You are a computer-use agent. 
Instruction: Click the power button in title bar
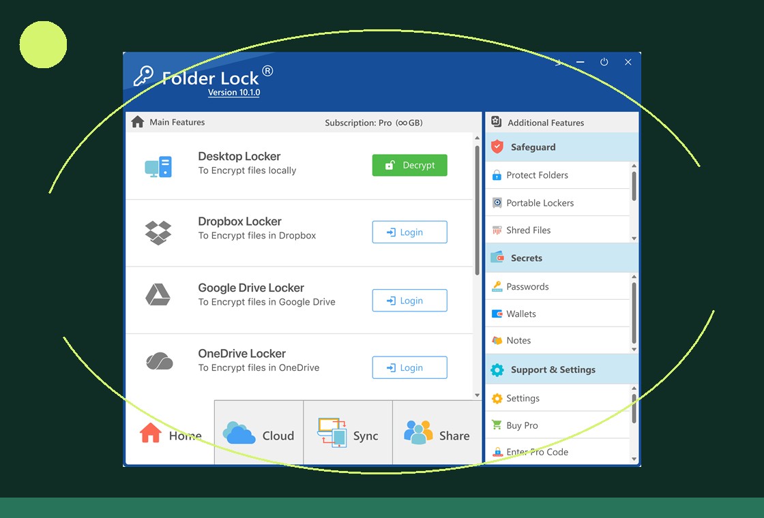tap(604, 62)
